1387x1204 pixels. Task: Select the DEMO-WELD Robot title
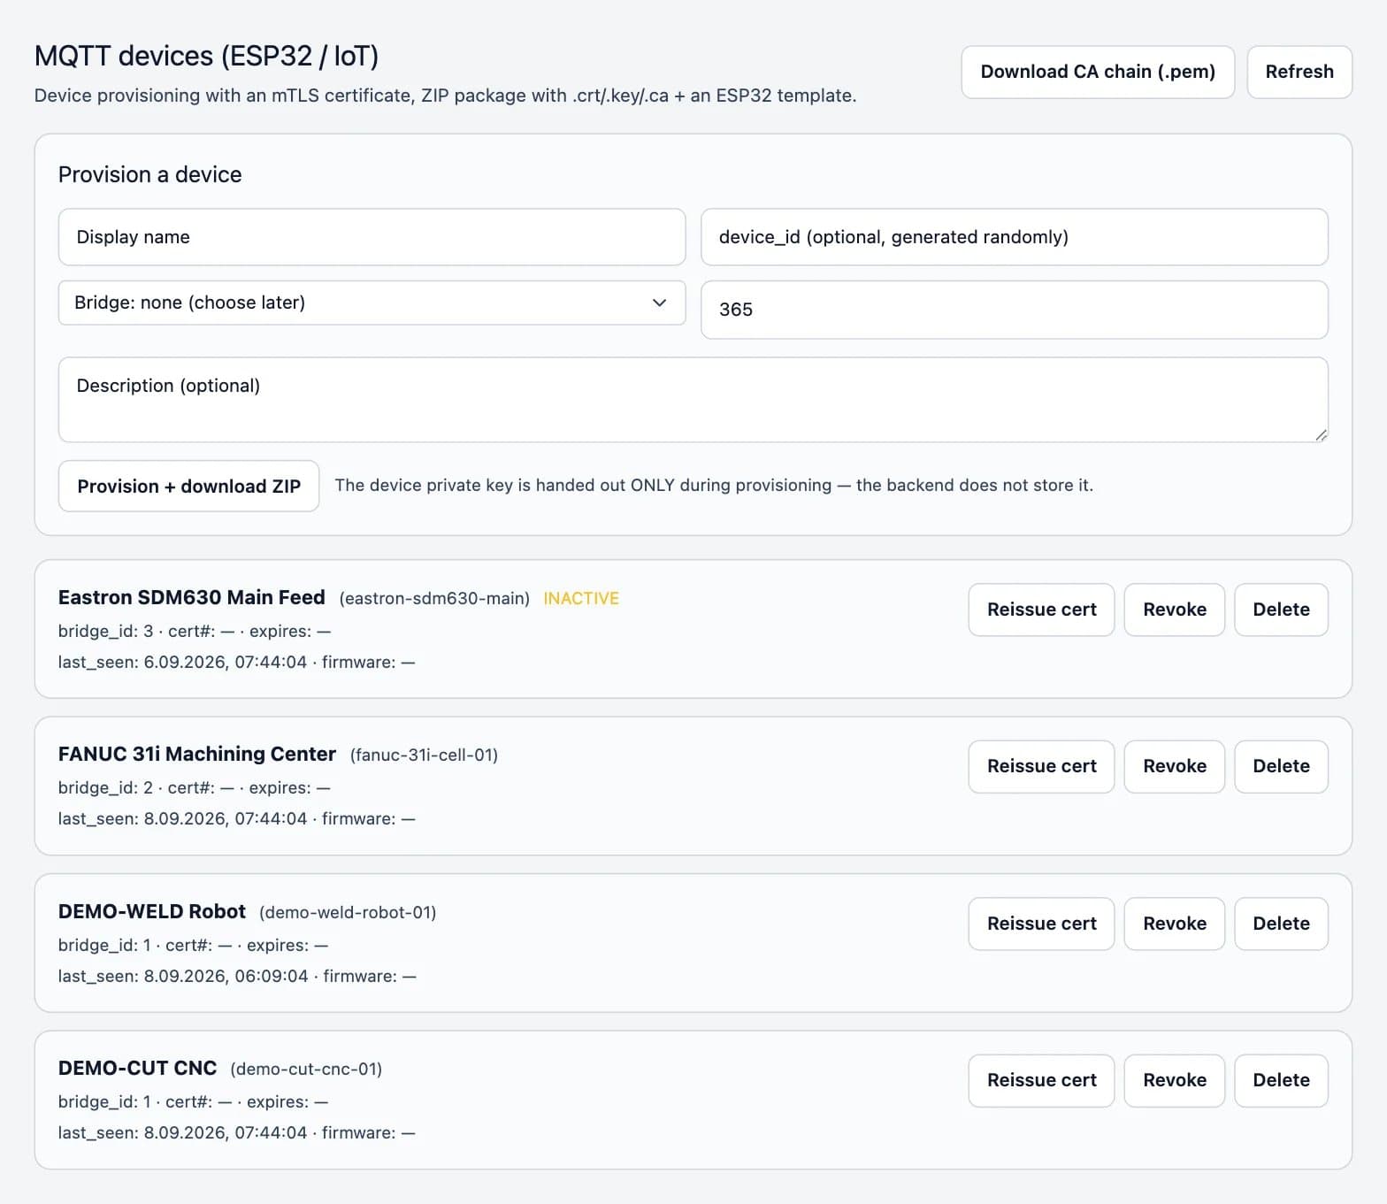[152, 912]
